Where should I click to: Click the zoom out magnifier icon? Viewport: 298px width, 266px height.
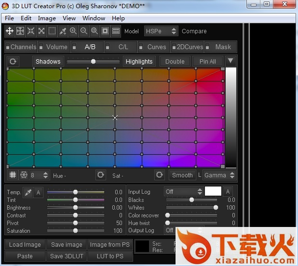(84, 31)
